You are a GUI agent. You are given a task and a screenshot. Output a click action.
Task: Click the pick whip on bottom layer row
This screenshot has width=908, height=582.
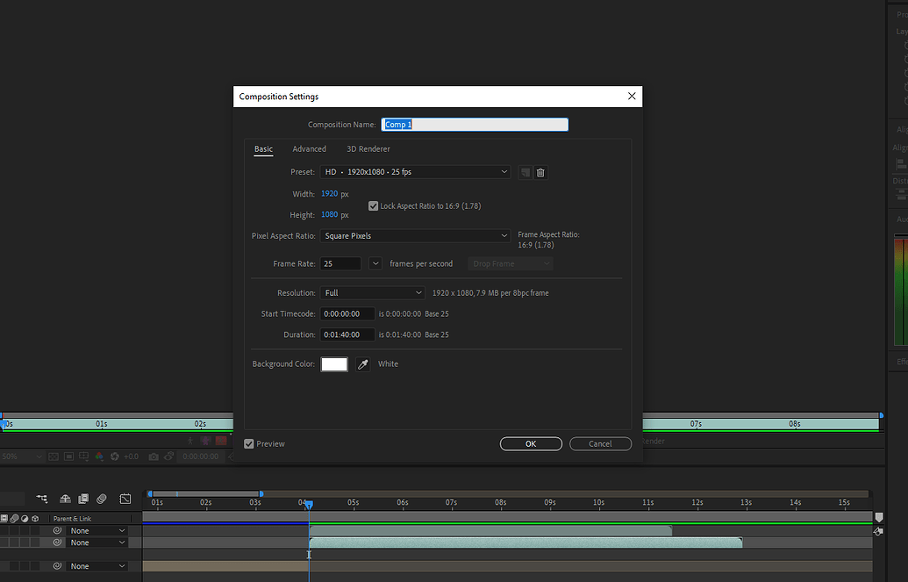tap(57, 566)
